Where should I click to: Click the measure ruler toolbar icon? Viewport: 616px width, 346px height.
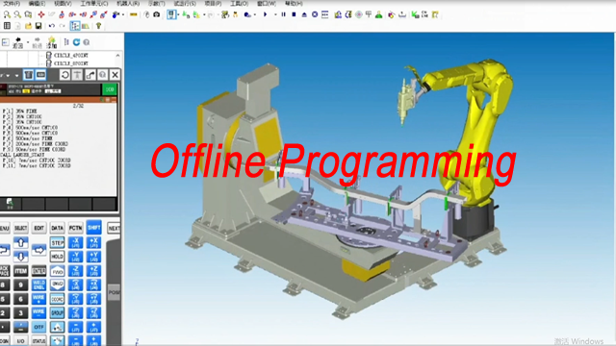(134, 15)
